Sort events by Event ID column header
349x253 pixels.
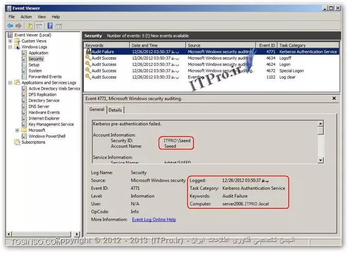(267, 45)
